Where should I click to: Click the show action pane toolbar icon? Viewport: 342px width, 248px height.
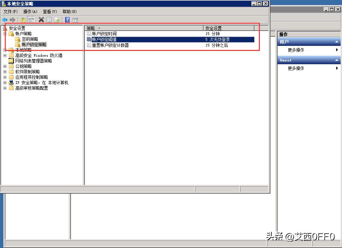[x=75, y=19]
